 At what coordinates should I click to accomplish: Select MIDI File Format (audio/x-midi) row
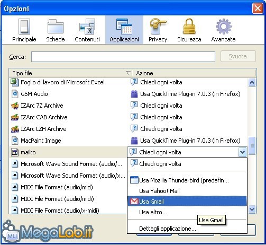[x=68, y=210]
